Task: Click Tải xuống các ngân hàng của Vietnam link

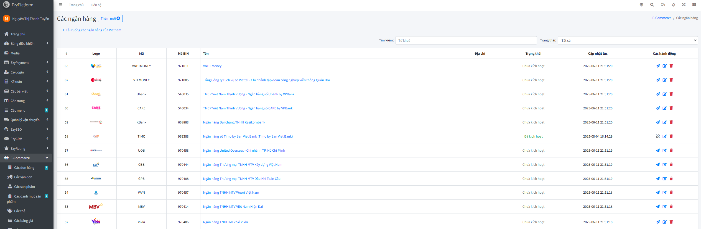Action: click(92, 30)
